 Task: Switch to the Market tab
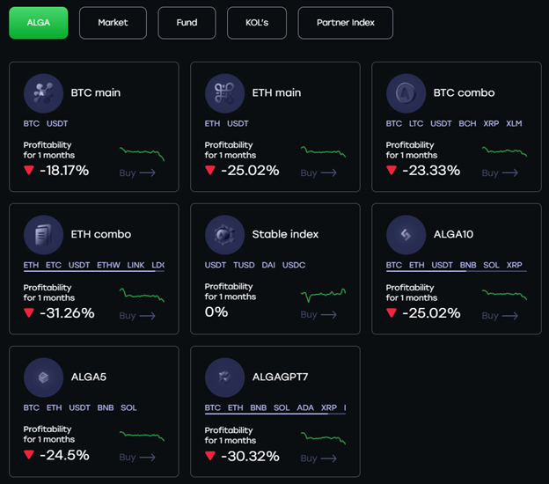(113, 23)
